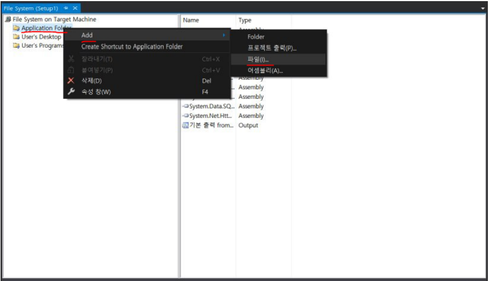Choose 프로젝트 출력(P)... in submenu
The image size is (489, 281).
(x=278, y=48)
